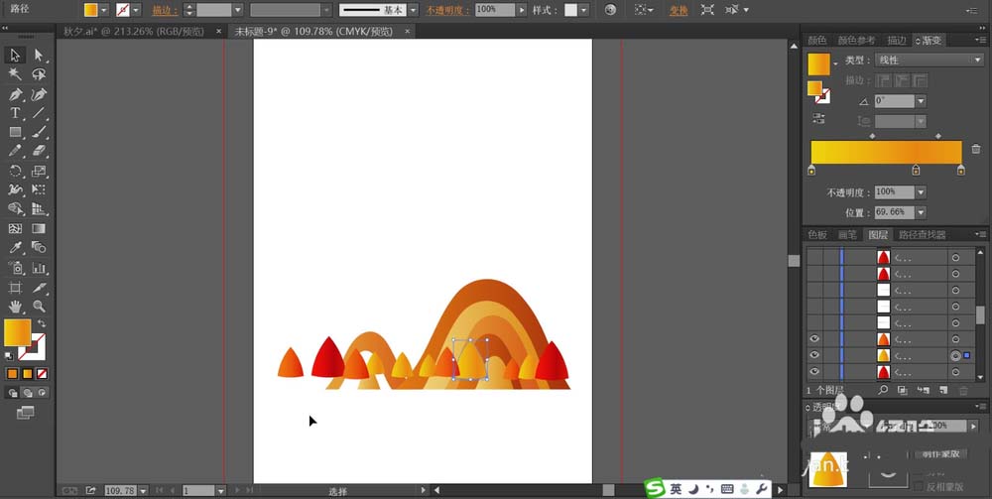Set fill mode to None in the toolbox
The image size is (992, 499).
pyautogui.click(x=42, y=374)
